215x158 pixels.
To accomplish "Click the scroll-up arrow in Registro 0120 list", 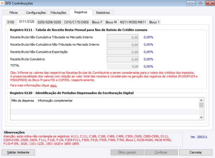I will pyautogui.click(x=201, y=100).
